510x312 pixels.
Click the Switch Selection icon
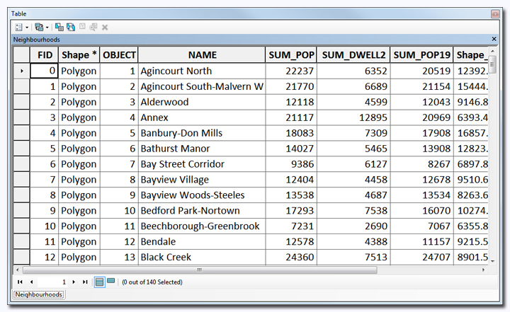click(x=71, y=27)
